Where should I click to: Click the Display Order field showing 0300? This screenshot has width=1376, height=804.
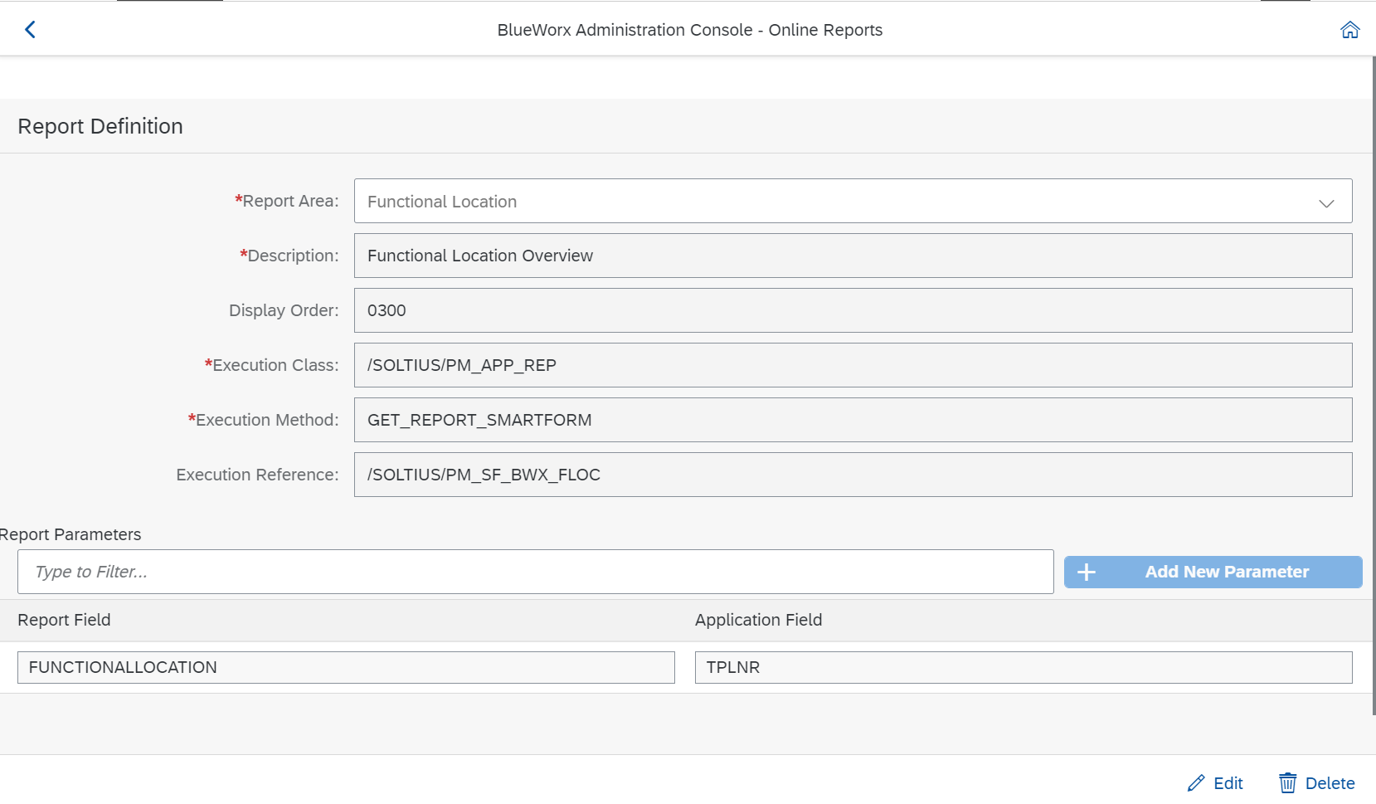pos(853,310)
